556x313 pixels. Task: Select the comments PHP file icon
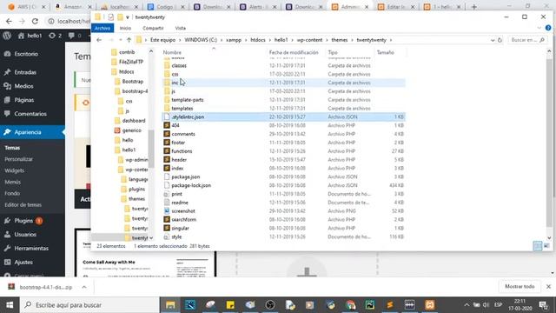[167, 134]
